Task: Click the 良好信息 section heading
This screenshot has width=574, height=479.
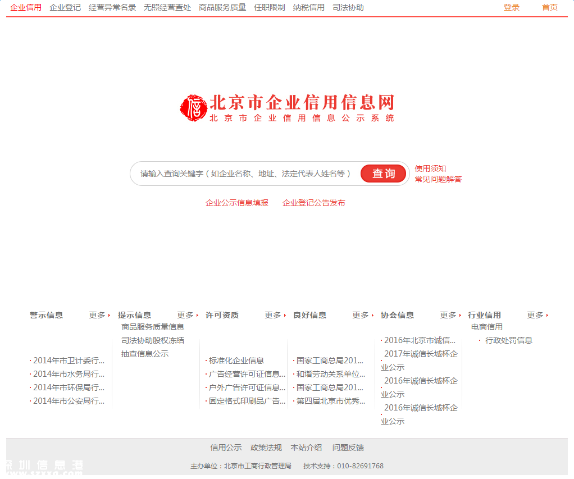Action: pyautogui.click(x=310, y=315)
